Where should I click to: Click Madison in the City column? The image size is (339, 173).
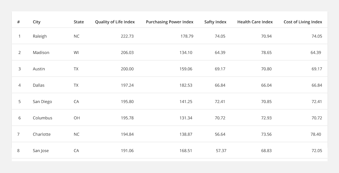(x=41, y=52)
